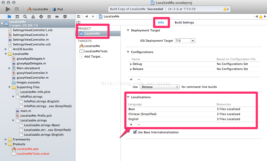Open the related items grid icon
Image resolution: width=267 pixels, height=161 pixels.
click(79, 16)
